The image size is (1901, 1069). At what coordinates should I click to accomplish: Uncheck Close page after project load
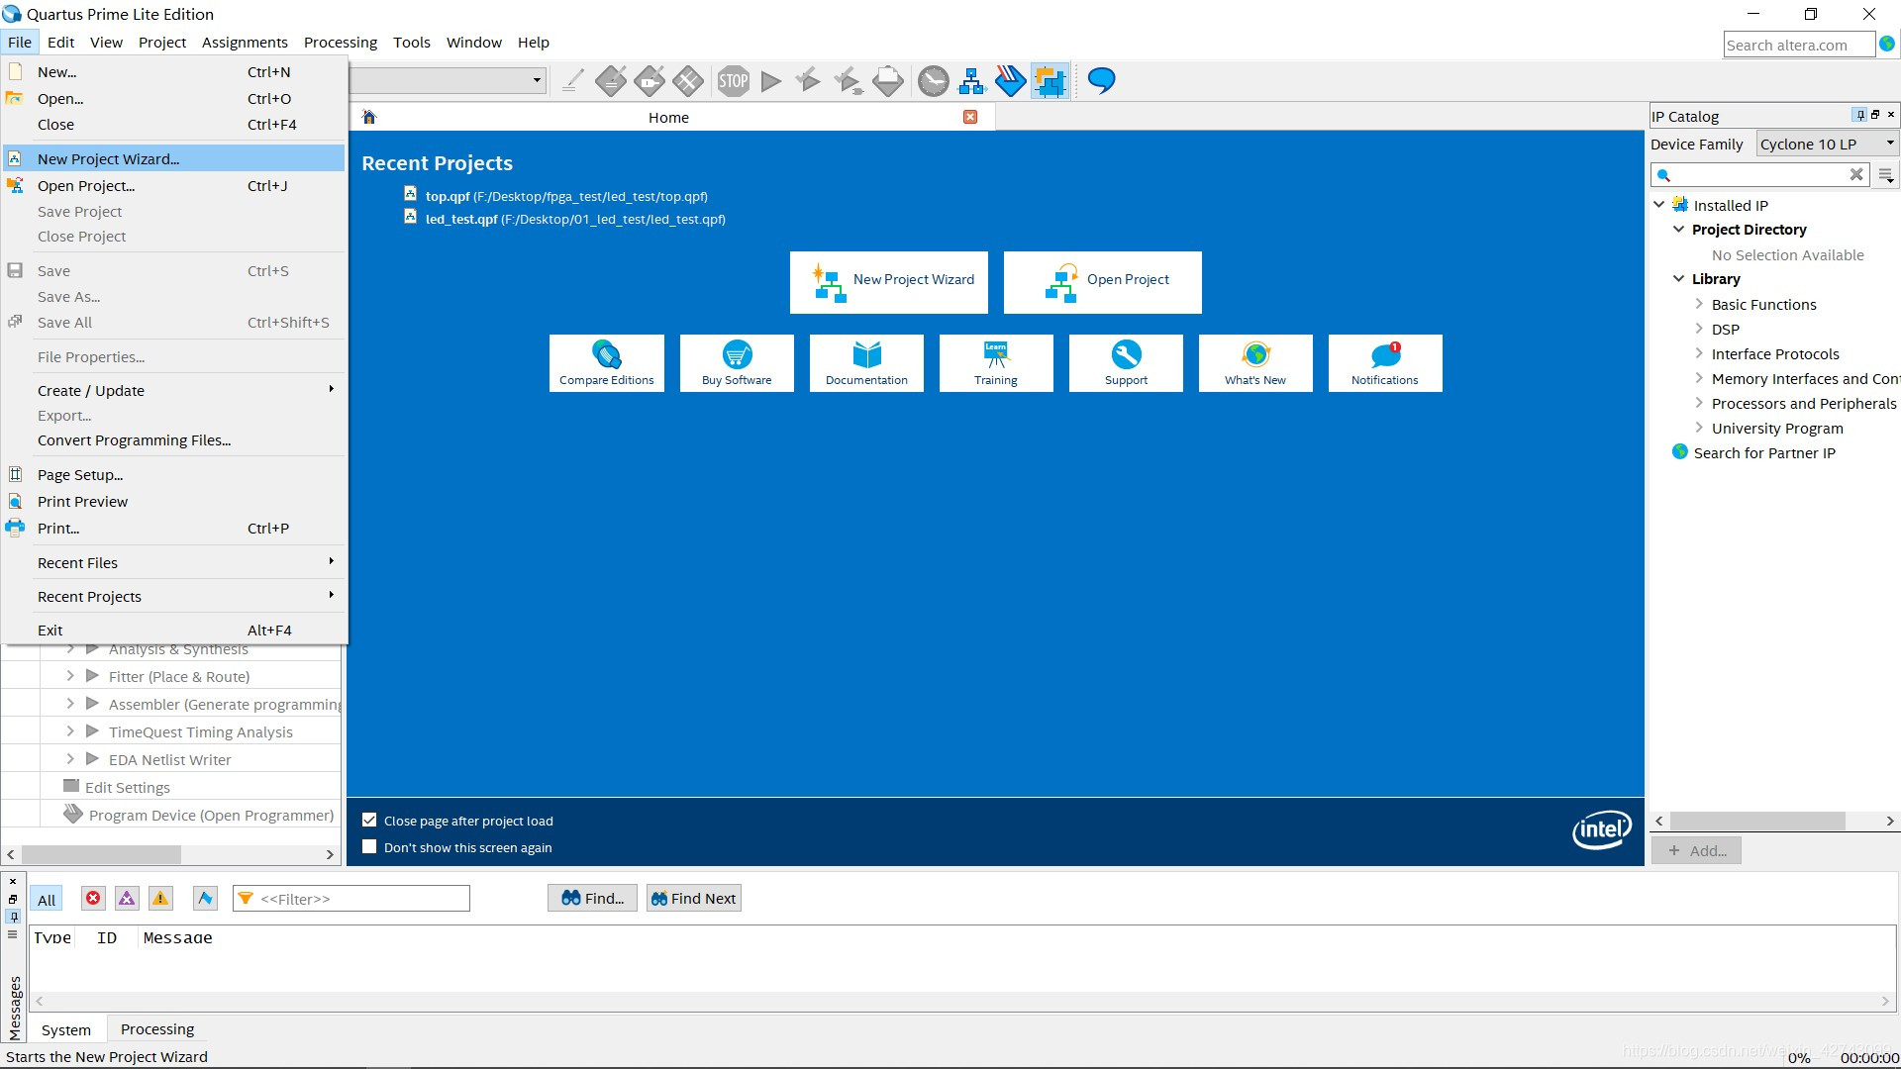point(369,821)
